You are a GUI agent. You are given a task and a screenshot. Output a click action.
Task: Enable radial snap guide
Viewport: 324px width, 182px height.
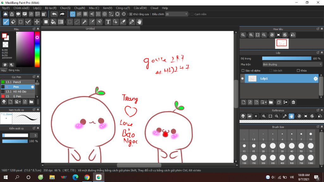coord(98,14)
